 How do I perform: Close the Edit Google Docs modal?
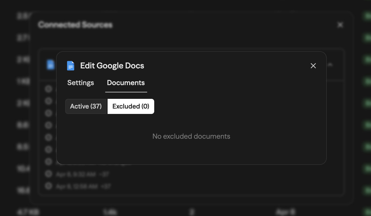coord(313,66)
